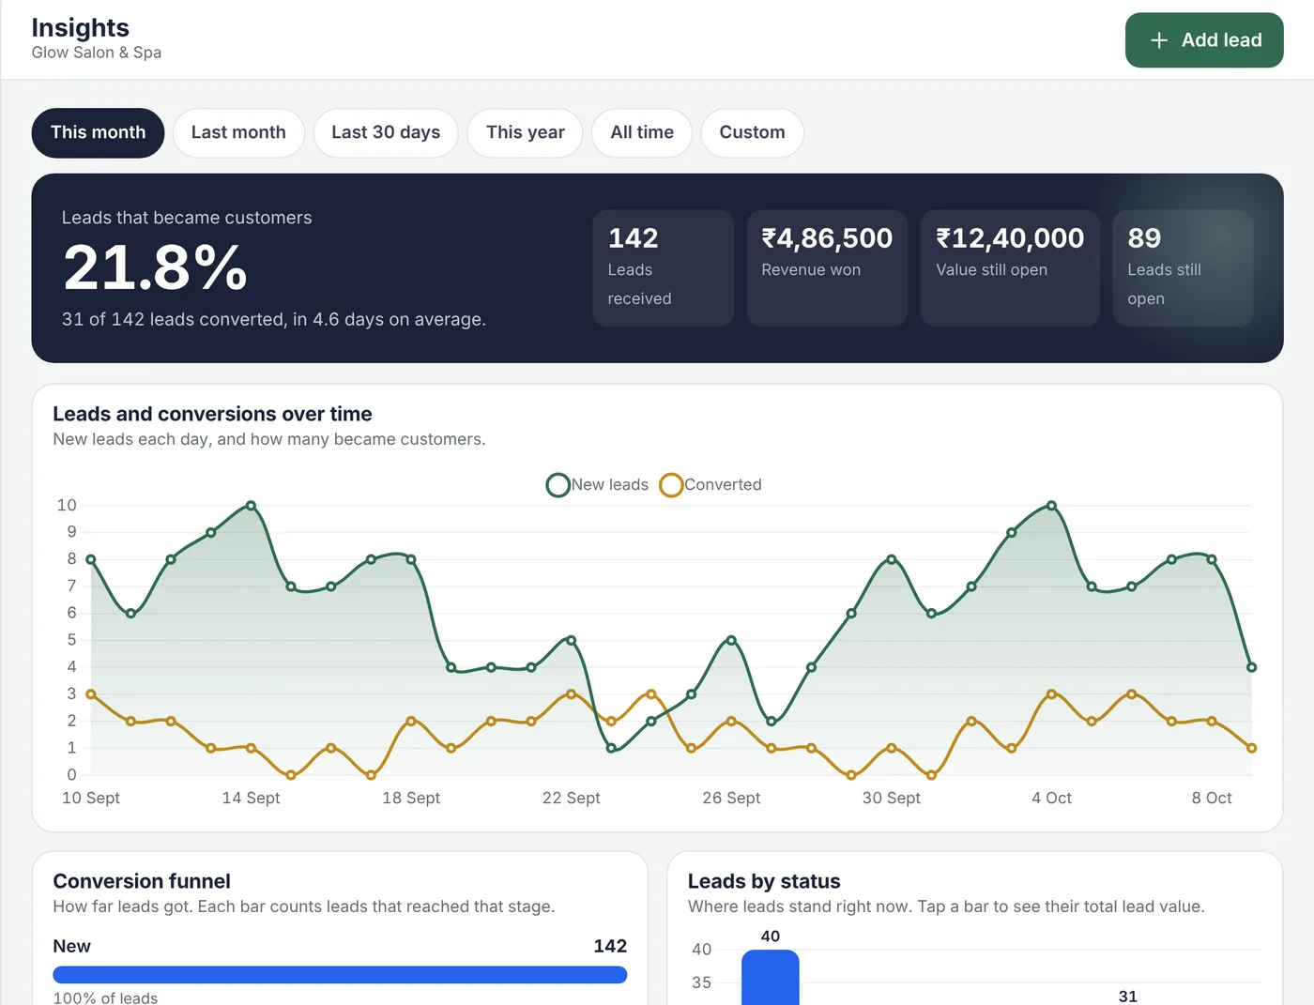Click the New leads data point at 26 Sept
1314x1005 pixels.
[x=731, y=640]
